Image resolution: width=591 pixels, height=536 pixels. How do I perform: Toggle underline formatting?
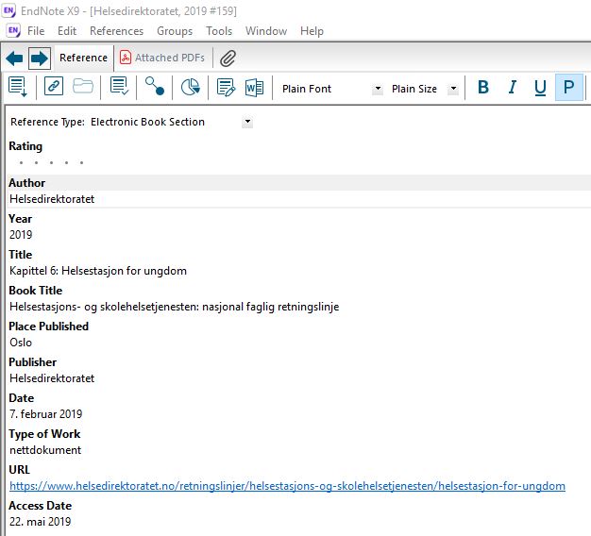540,88
